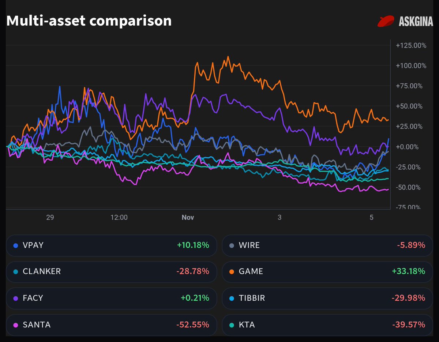Click the gray WIRE legend dot

231,245
